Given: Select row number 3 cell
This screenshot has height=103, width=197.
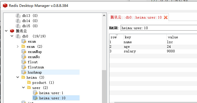Looking at the screenshot, I should click(x=111, y=51).
